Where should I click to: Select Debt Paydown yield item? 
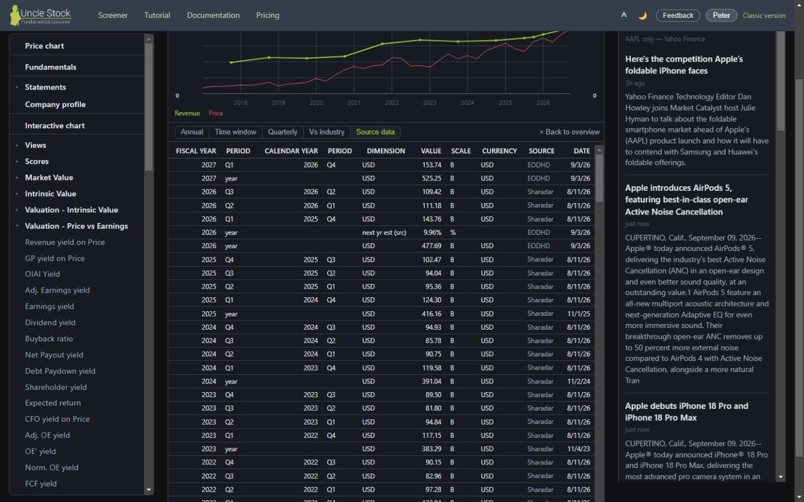point(60,371)
